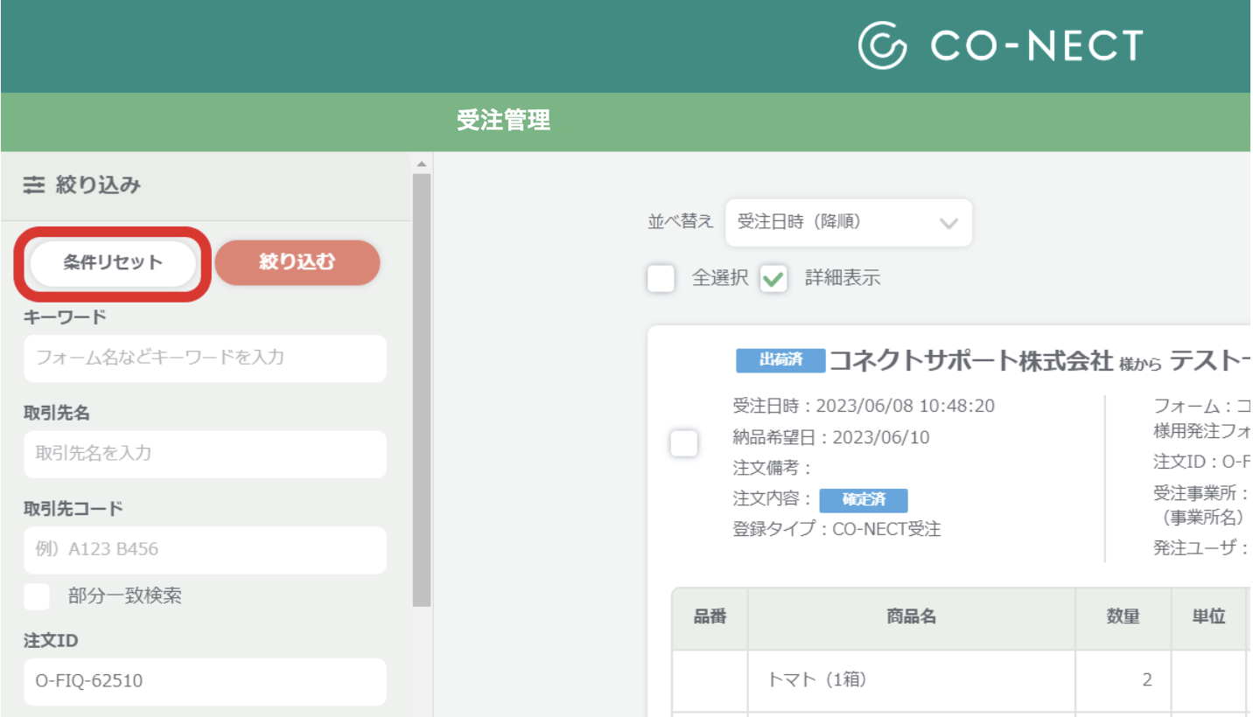
Task: Click the 数量 column header
Action: point(1123,617)
